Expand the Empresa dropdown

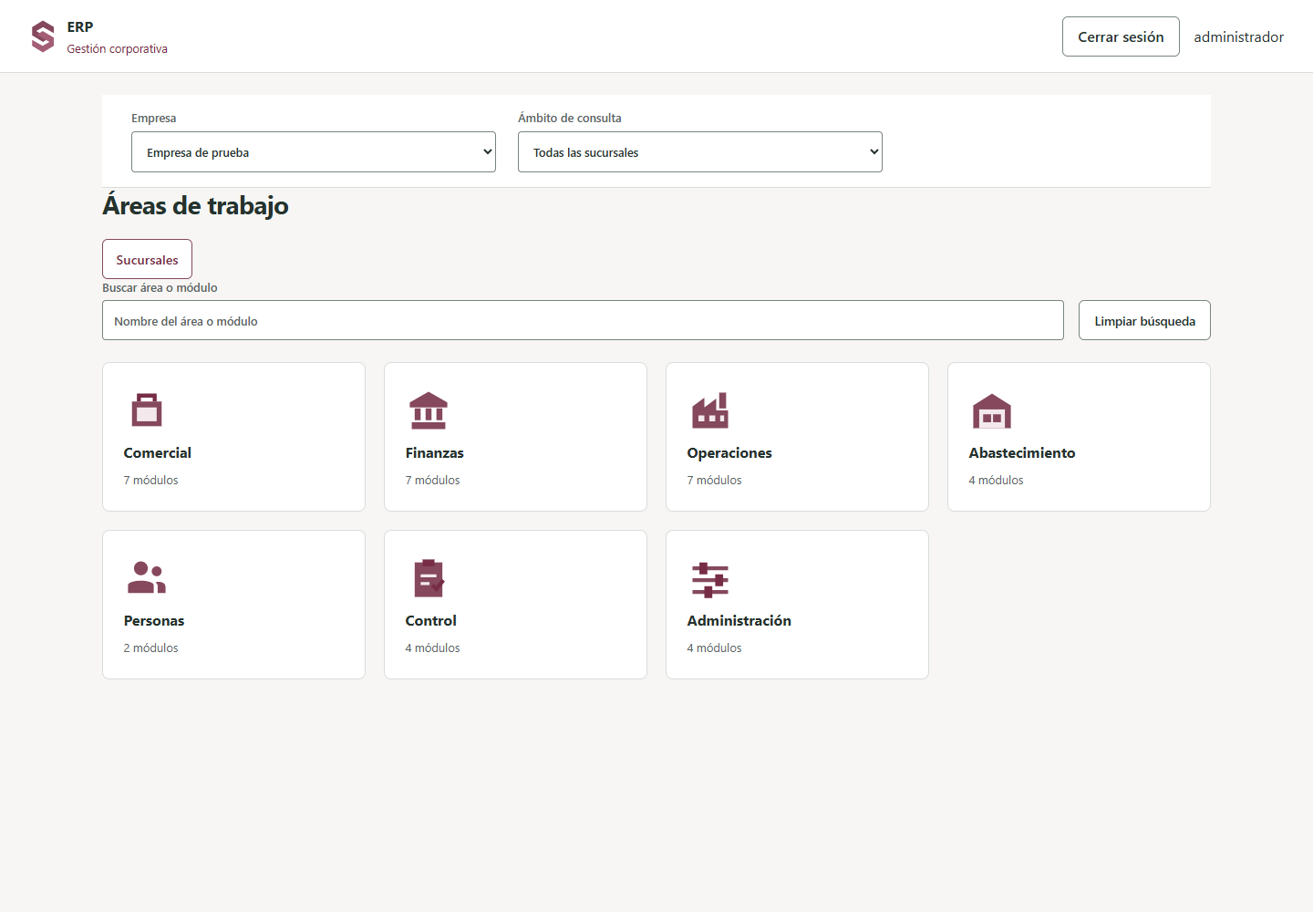click(x=314, y=152)
